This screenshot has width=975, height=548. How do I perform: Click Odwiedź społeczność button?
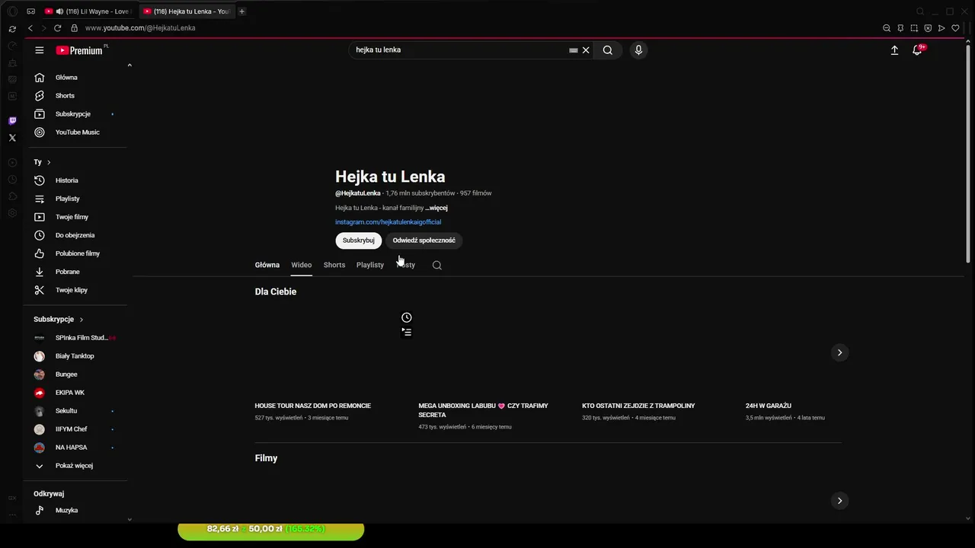[x=424, y=241]
